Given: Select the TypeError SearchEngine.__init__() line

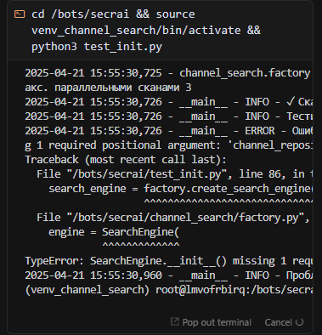Looking at the screenshot, I should [168, 261].
